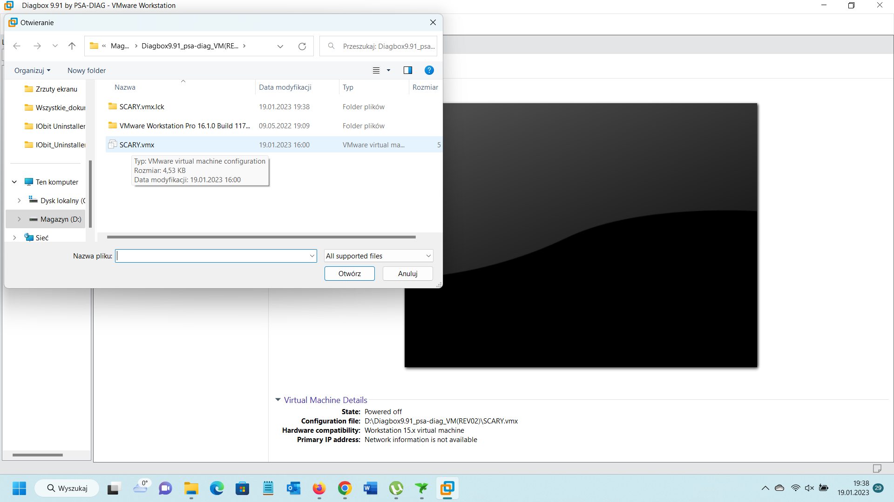Open Nazwa pliku dropdown arrow
Screen dimensions: 894x502
312,256
